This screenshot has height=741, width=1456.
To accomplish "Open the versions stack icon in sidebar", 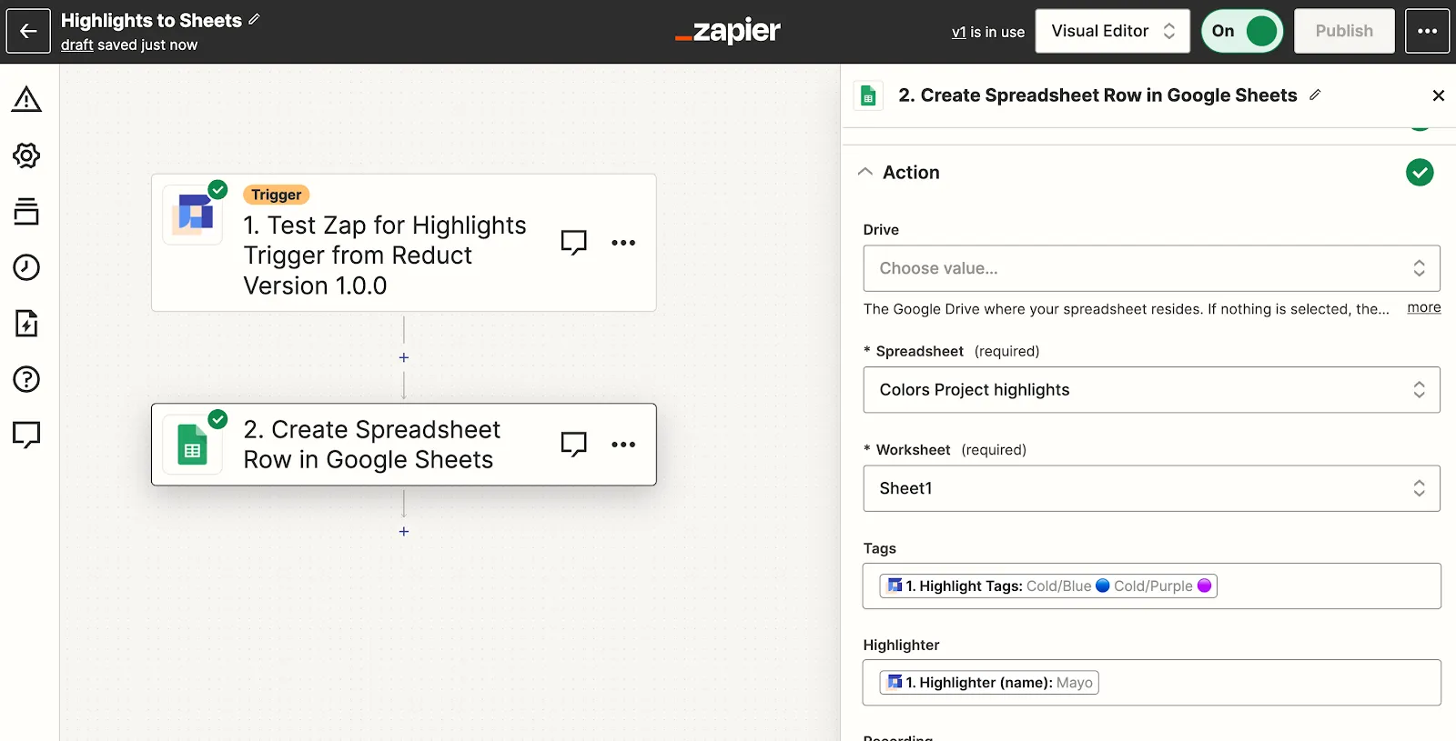I will coord(26,211).
